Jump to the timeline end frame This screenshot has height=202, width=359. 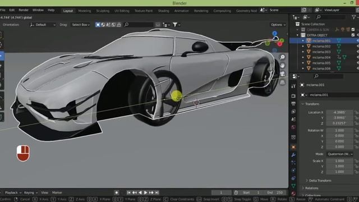tap(157, 192)
